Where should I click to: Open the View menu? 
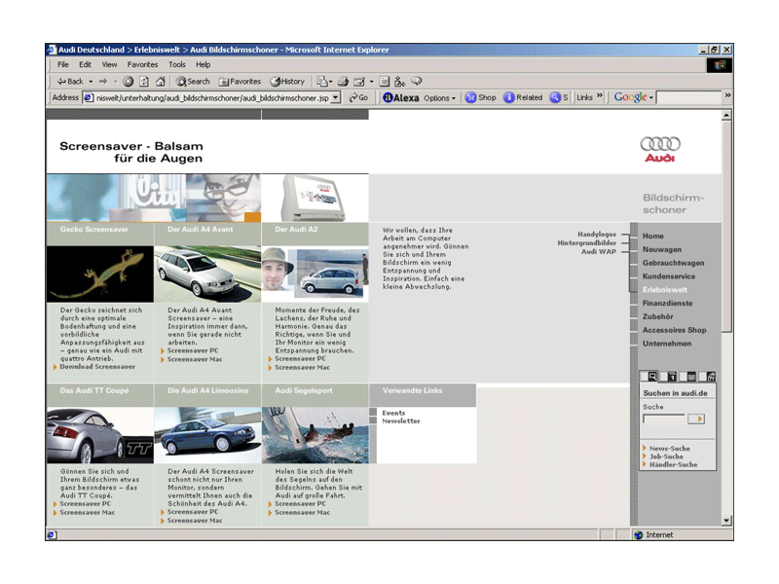pyautogui.click(x=109, y=64)
